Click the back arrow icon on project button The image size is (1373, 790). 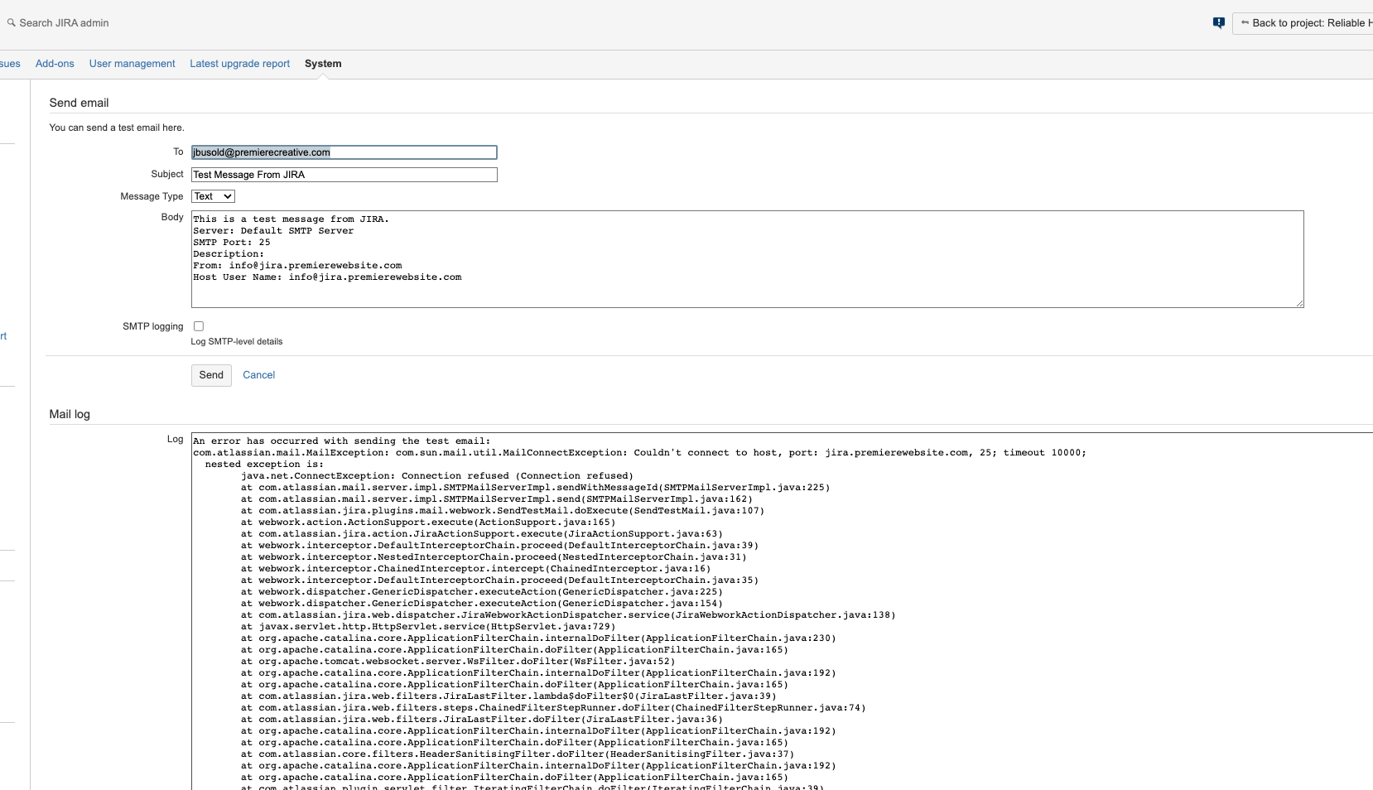point(1245,22)
